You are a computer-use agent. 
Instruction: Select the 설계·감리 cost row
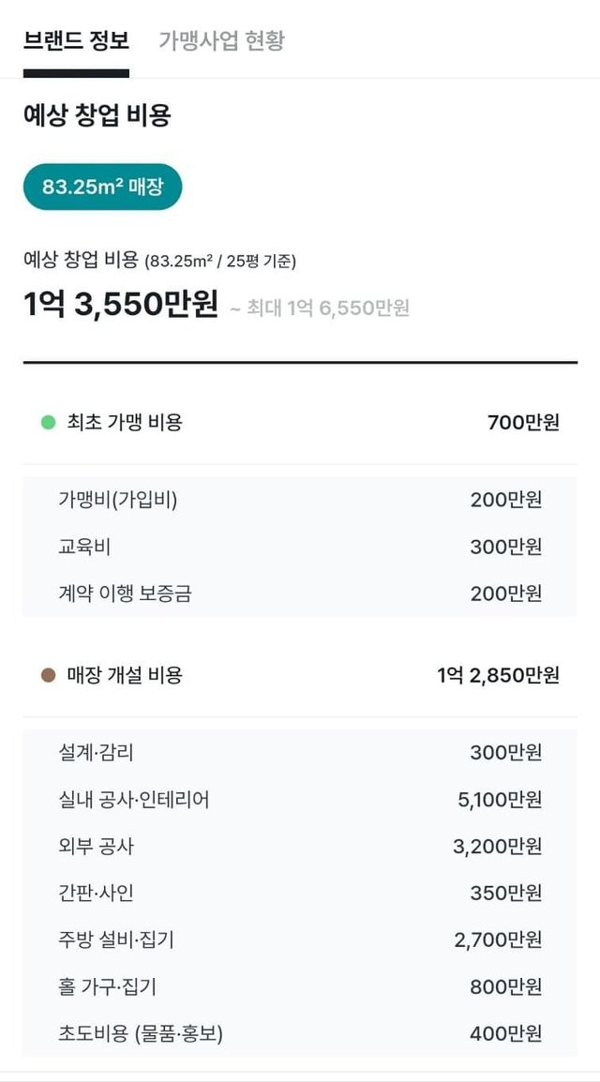point(300,752)
